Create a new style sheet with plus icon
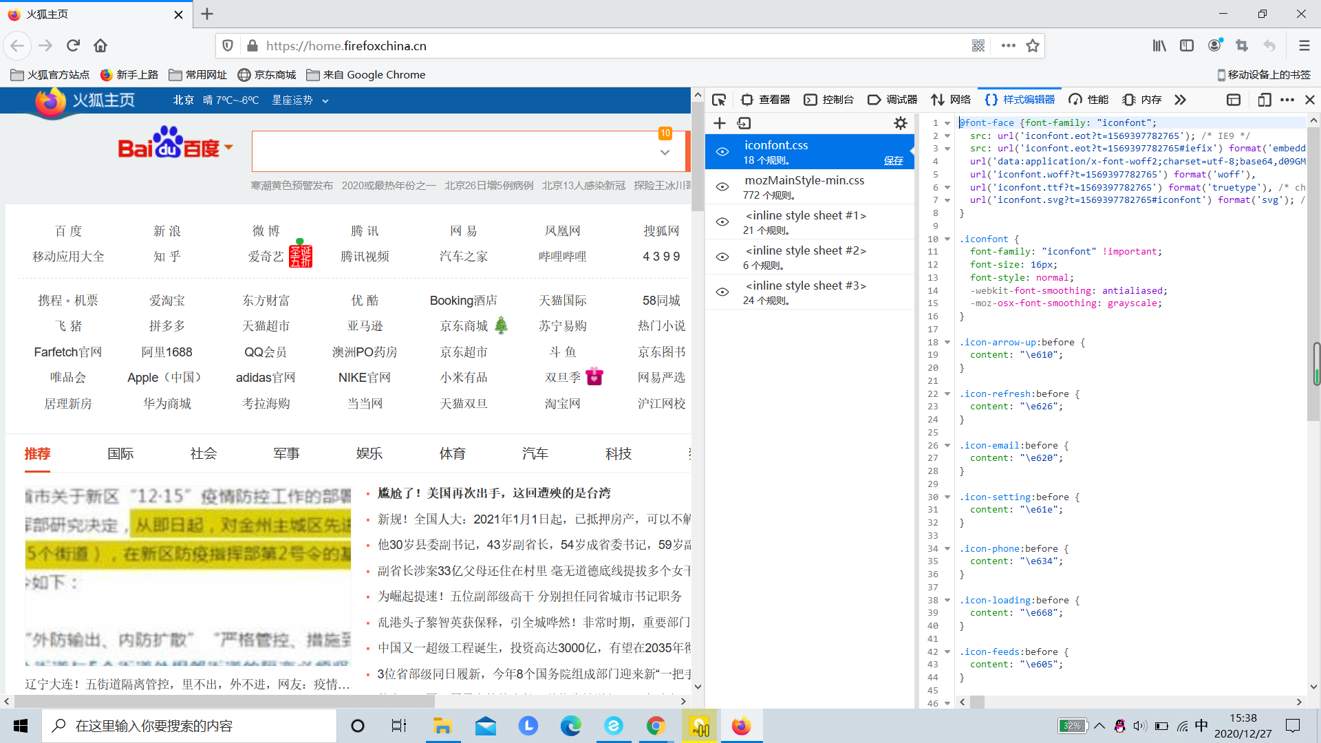This screenshot has width=1321, height=743. (x=720, y=123)
